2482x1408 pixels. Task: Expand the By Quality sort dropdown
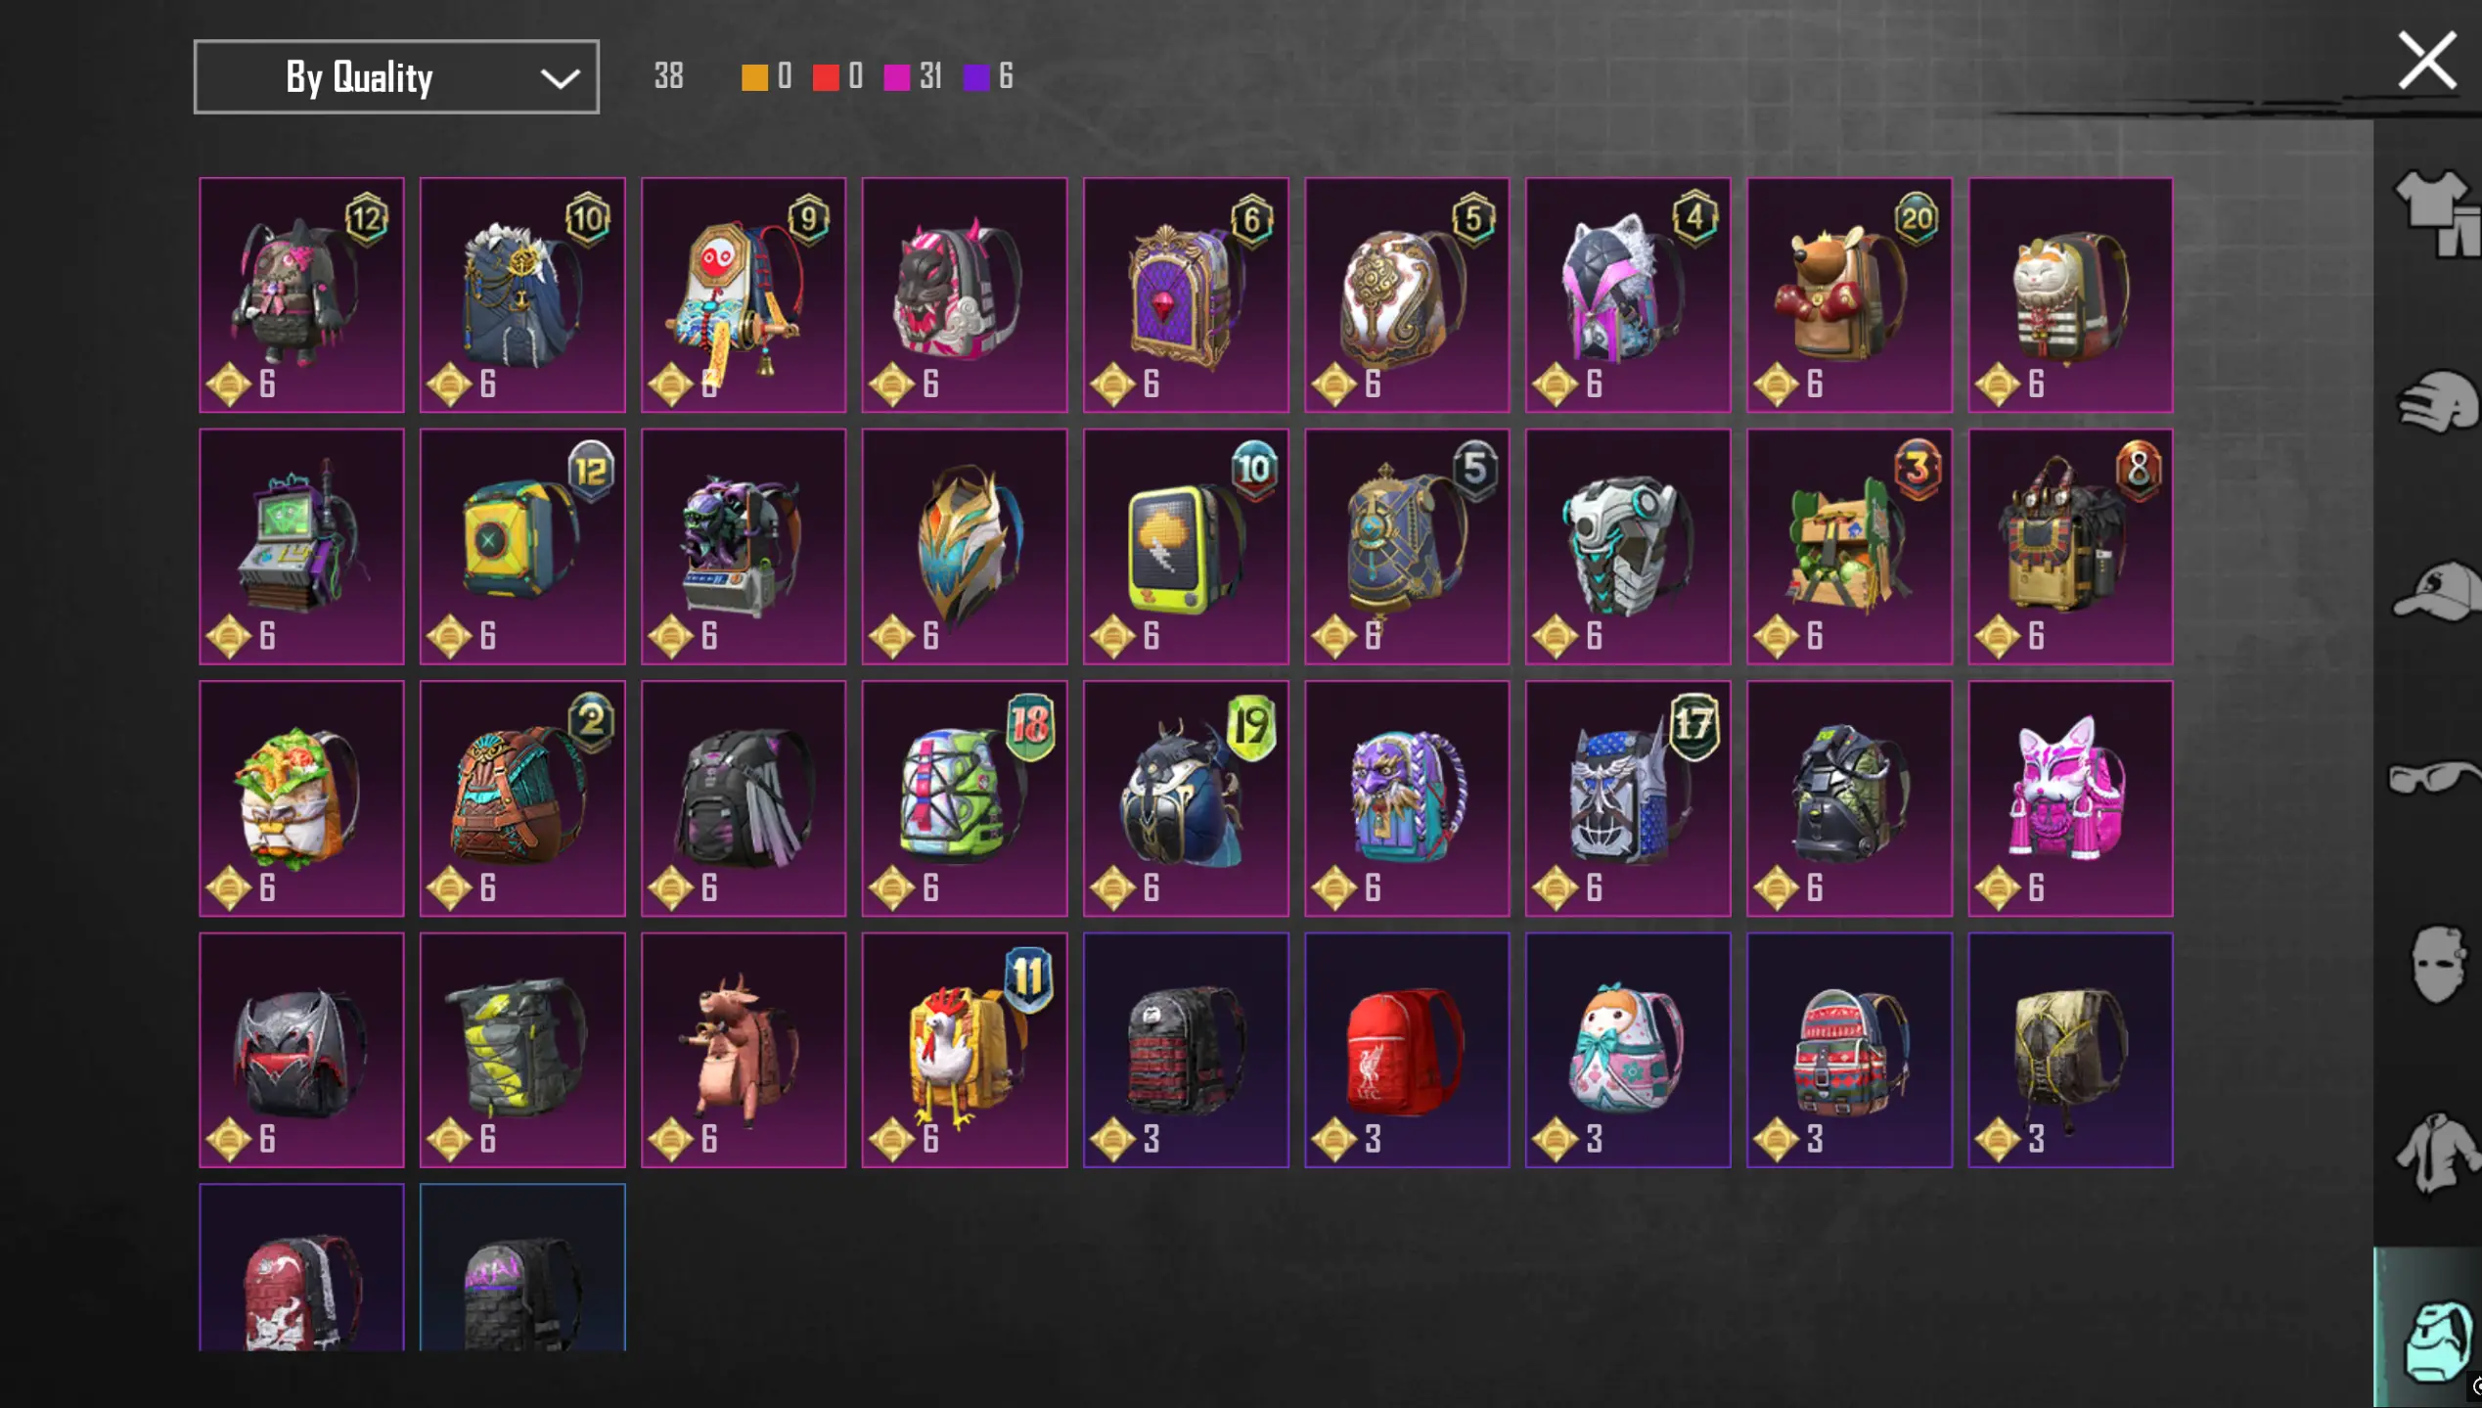coord(396,76)
